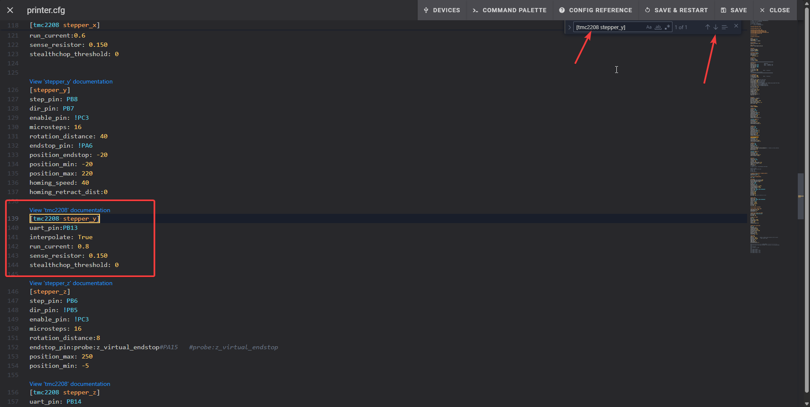Click line number 139 in the gutter
Screen dimensions: 810x407
click(13, 218)
